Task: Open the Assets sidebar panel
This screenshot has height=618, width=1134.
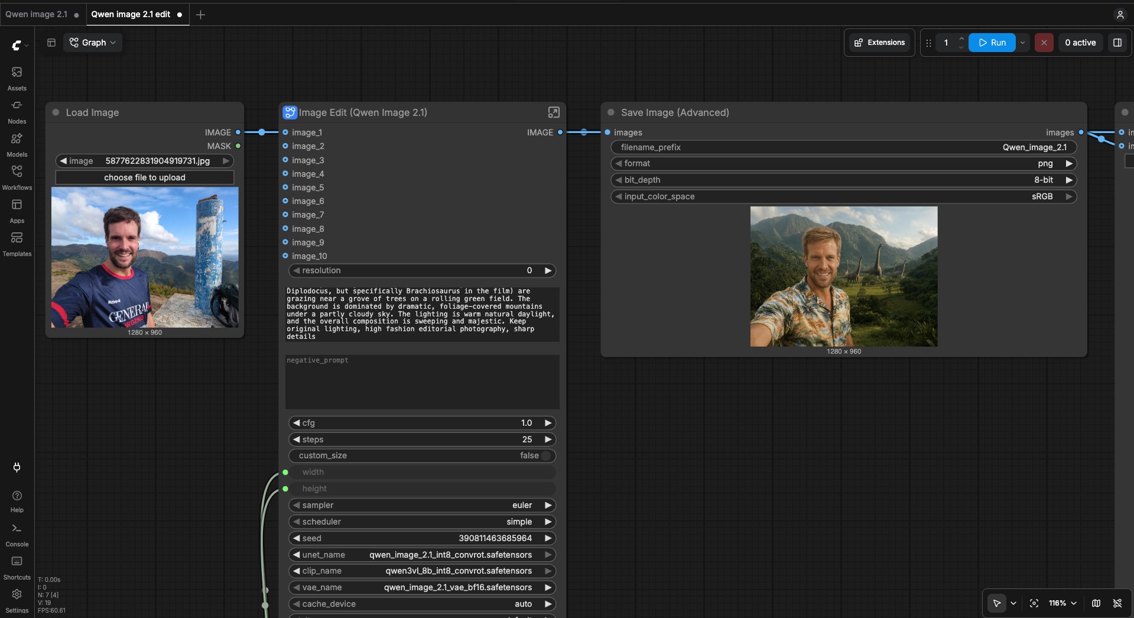Action: 17,79
